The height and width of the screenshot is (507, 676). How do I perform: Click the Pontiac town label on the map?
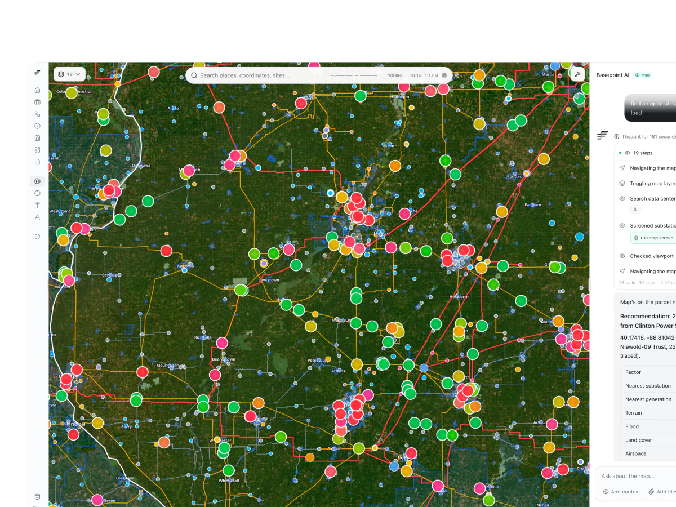click(515, 176)
